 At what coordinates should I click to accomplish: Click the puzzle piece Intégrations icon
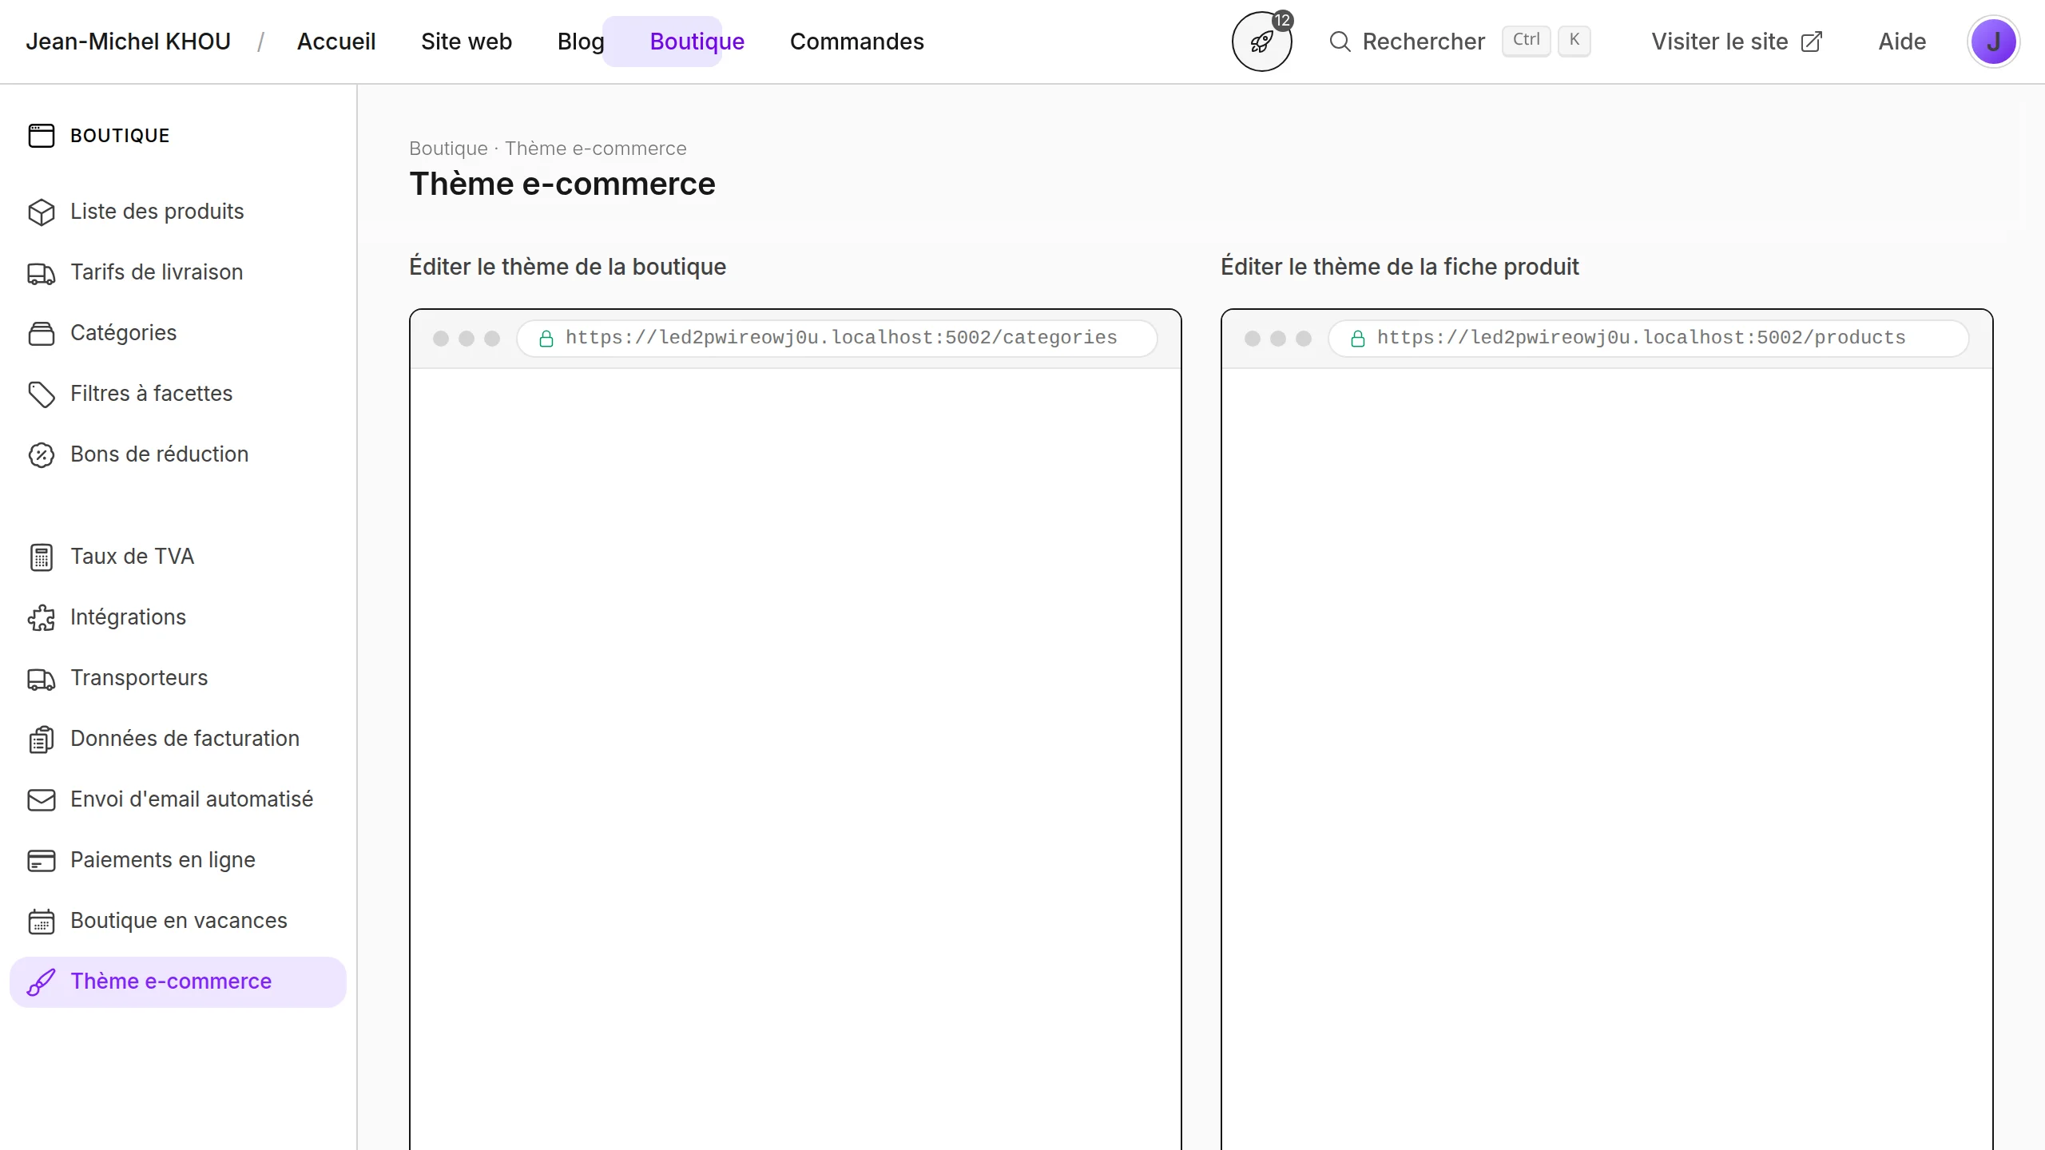click(x=41, y=617)
